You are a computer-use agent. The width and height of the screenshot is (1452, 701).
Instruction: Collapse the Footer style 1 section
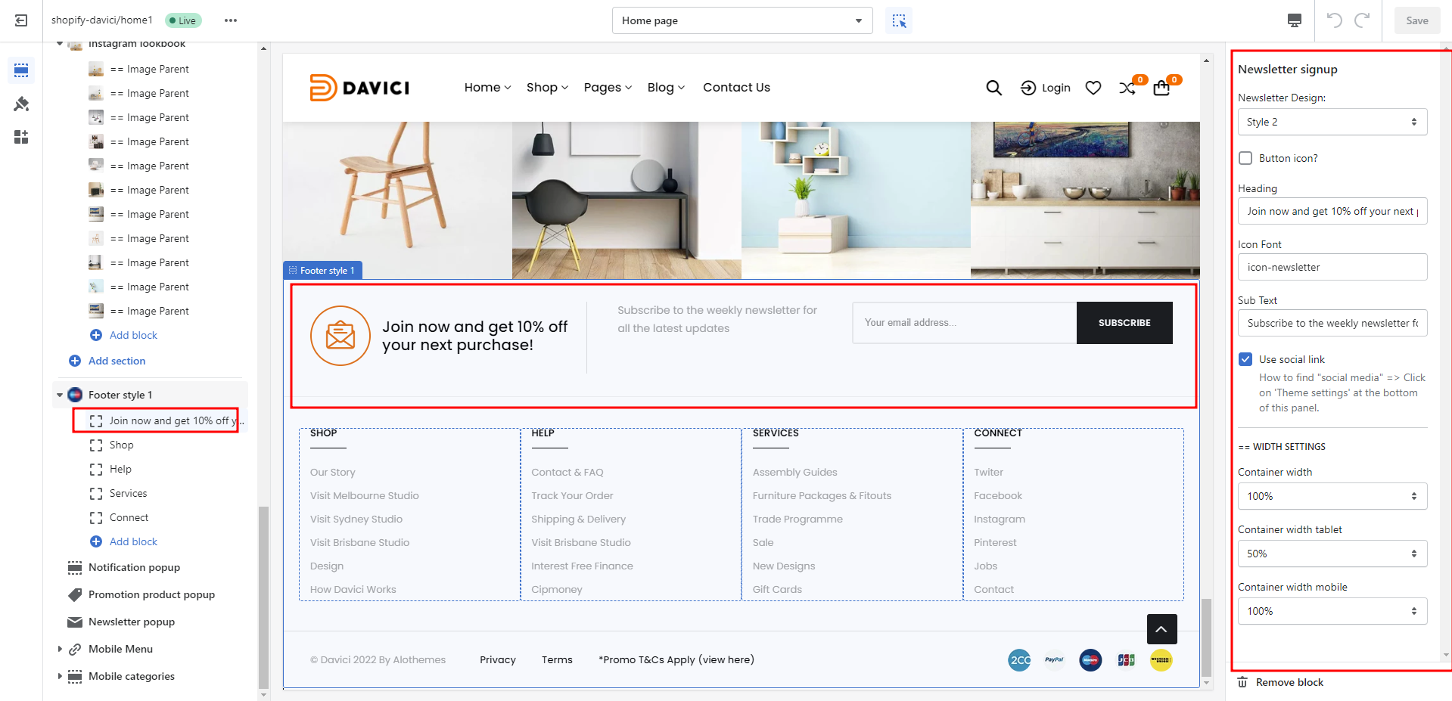pyautogui.click(x=60, y=395)
